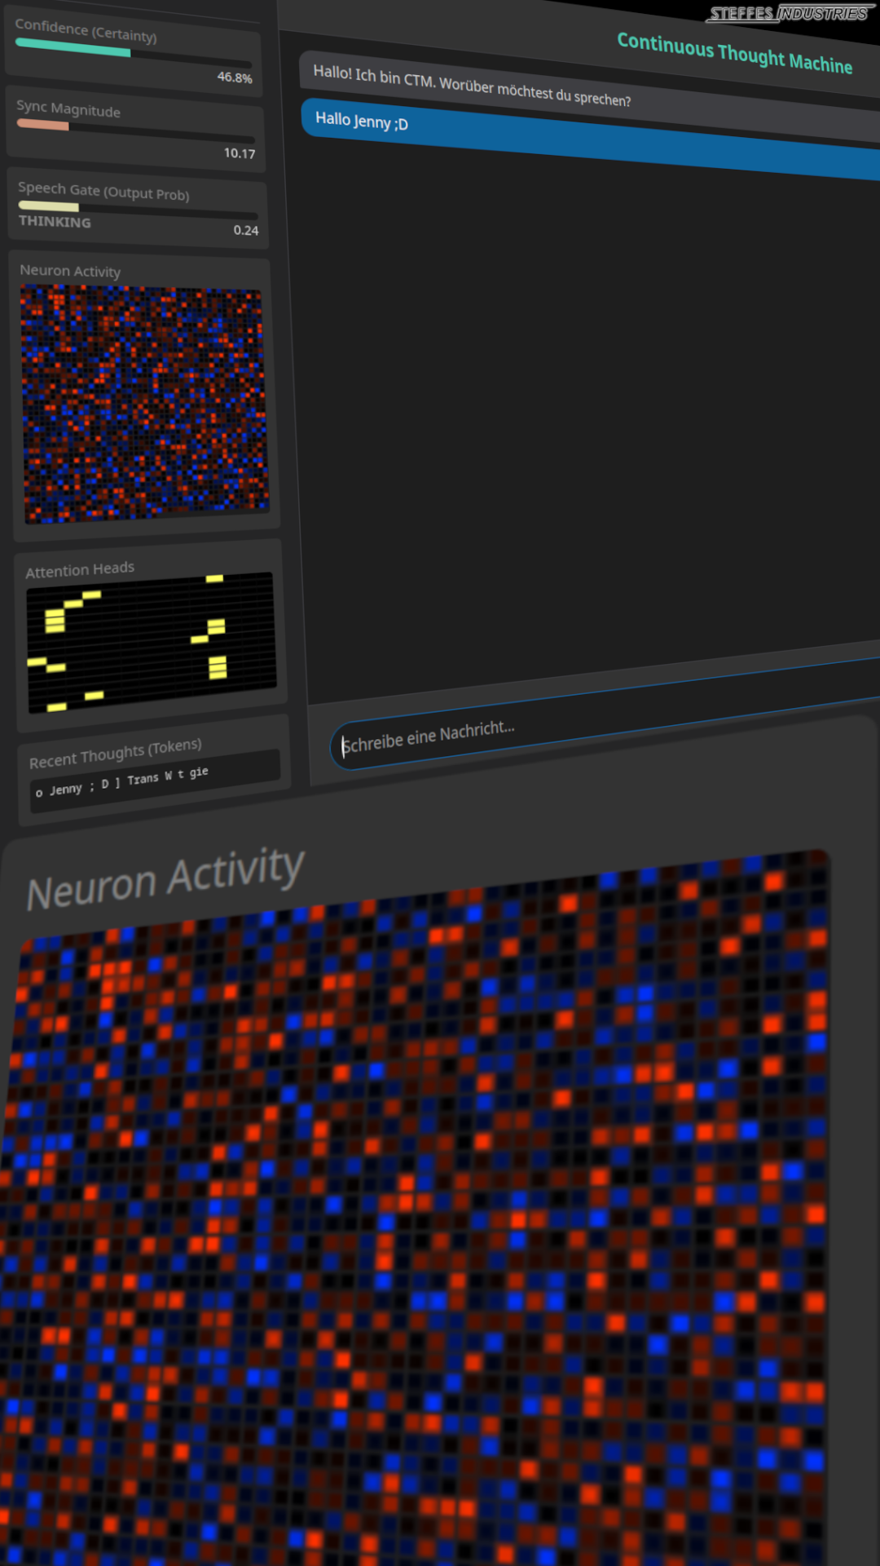Click the THINKING status label
Screen dimensions: 880x1566
click(x=55, y=222)
